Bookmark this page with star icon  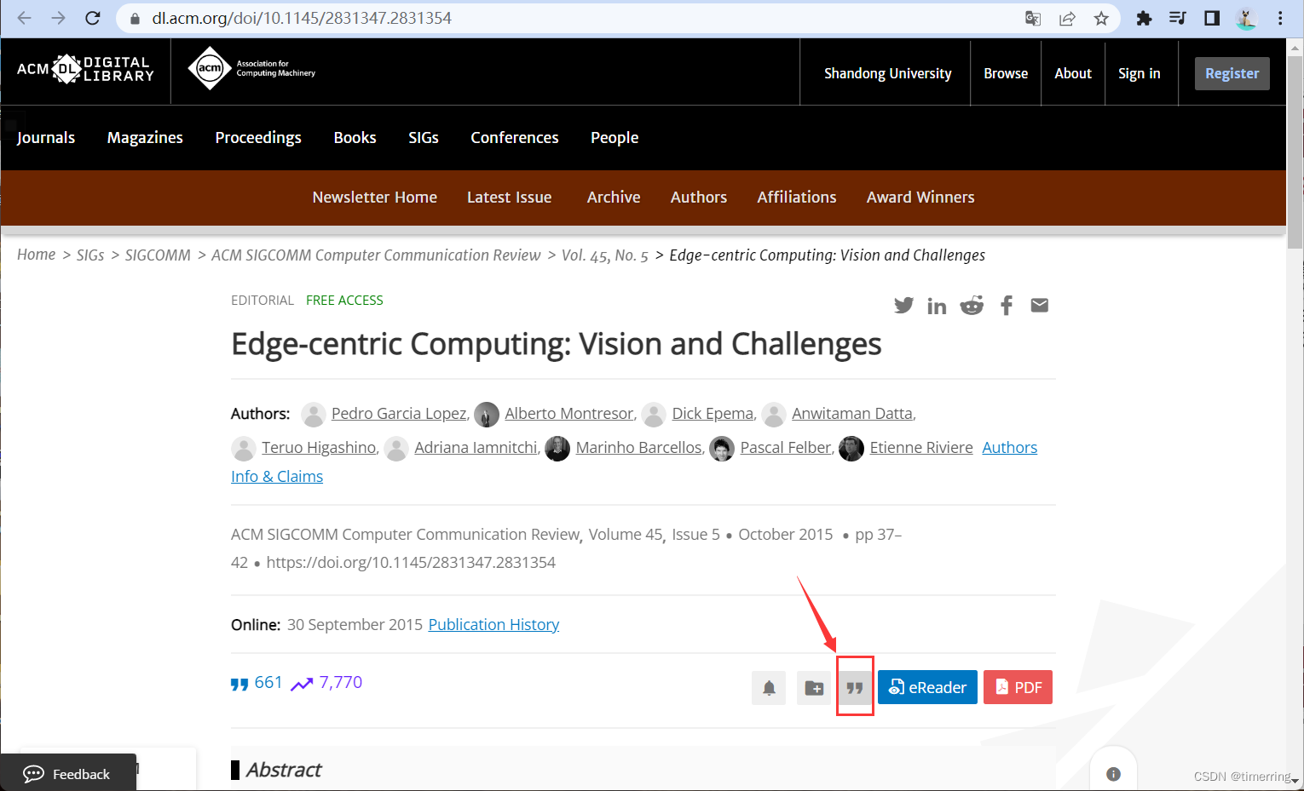click(1101, 18)
